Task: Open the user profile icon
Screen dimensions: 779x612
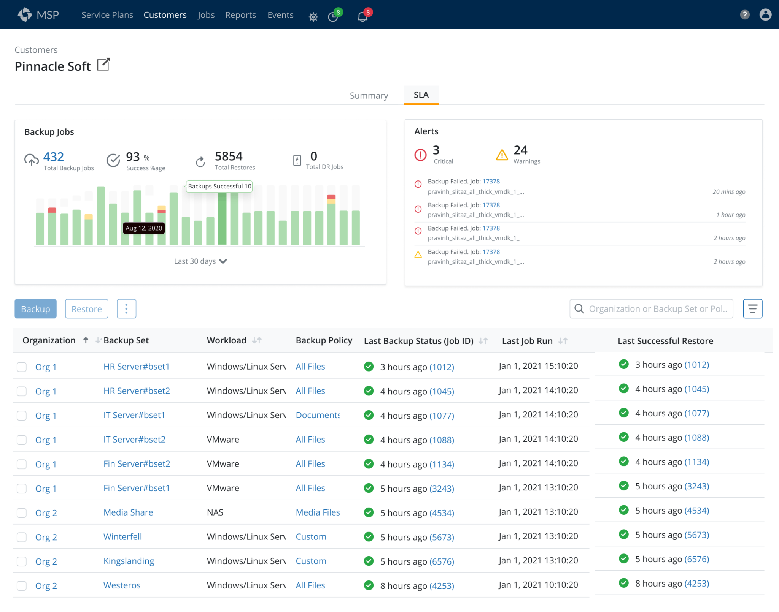Action: coord(765,15)
